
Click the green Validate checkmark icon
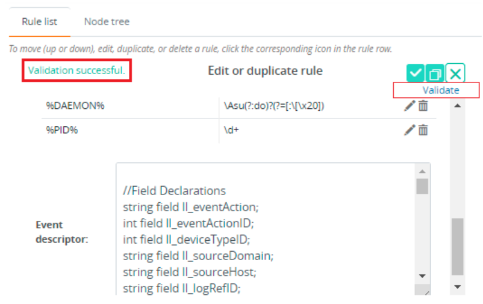click(415, 73)
